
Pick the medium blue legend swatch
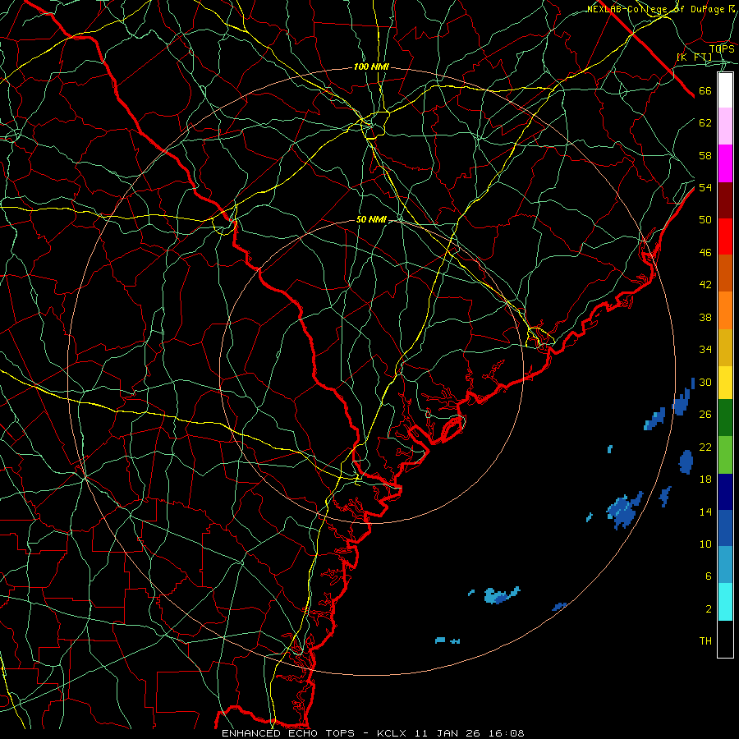point(725,528)
